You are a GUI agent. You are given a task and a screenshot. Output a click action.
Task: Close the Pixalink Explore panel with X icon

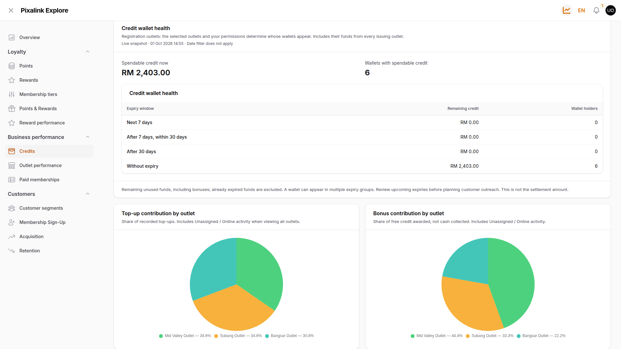pos(11,10)
